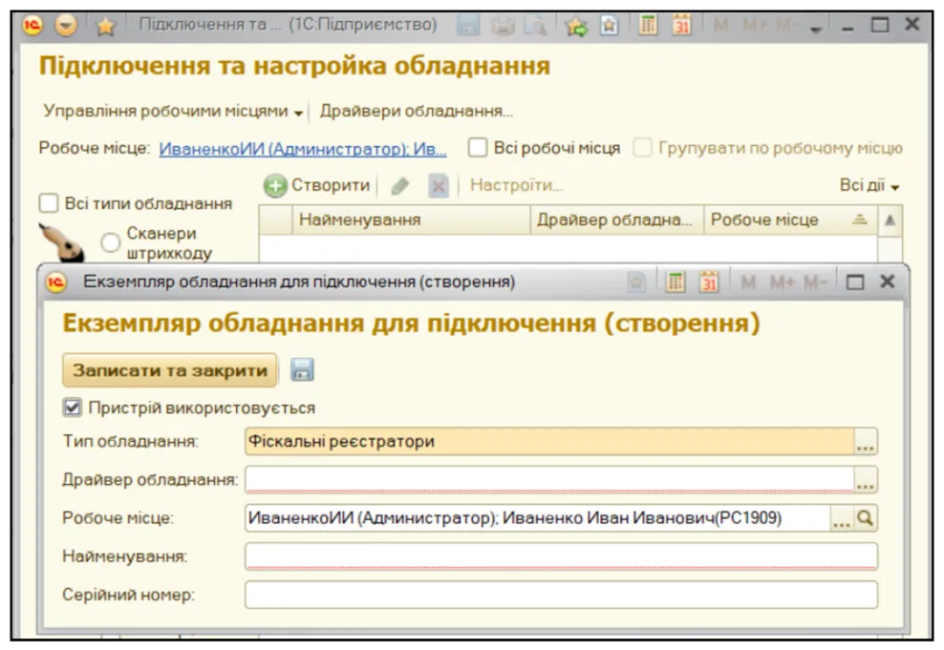Click the Настроїти... button
The width and height of the screenshot is (944, 650).
point(516,185)
